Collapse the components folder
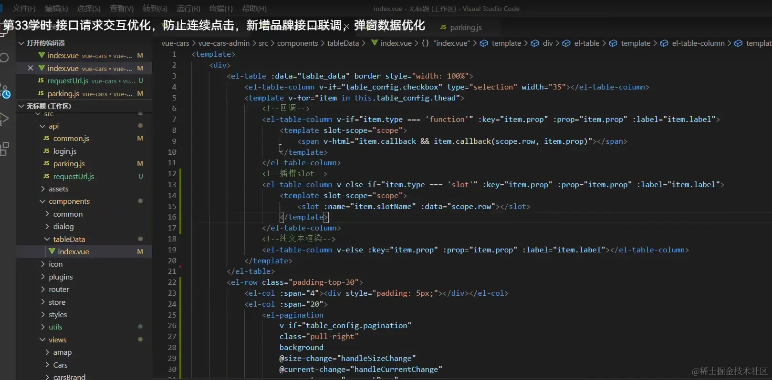This screenshot has height=380, width=772. click(42, 201)
